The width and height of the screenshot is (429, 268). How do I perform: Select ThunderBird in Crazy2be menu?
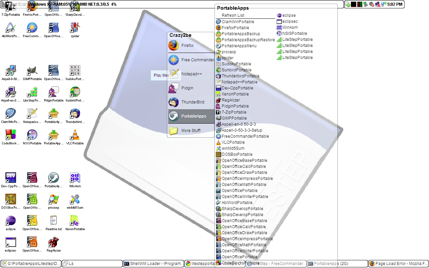click(x=191, y=102)
